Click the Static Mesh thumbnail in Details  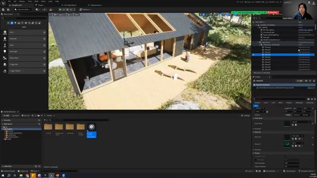tap(287, 124)
